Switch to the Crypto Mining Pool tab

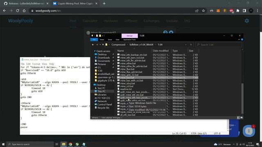(x=75, y=4)
